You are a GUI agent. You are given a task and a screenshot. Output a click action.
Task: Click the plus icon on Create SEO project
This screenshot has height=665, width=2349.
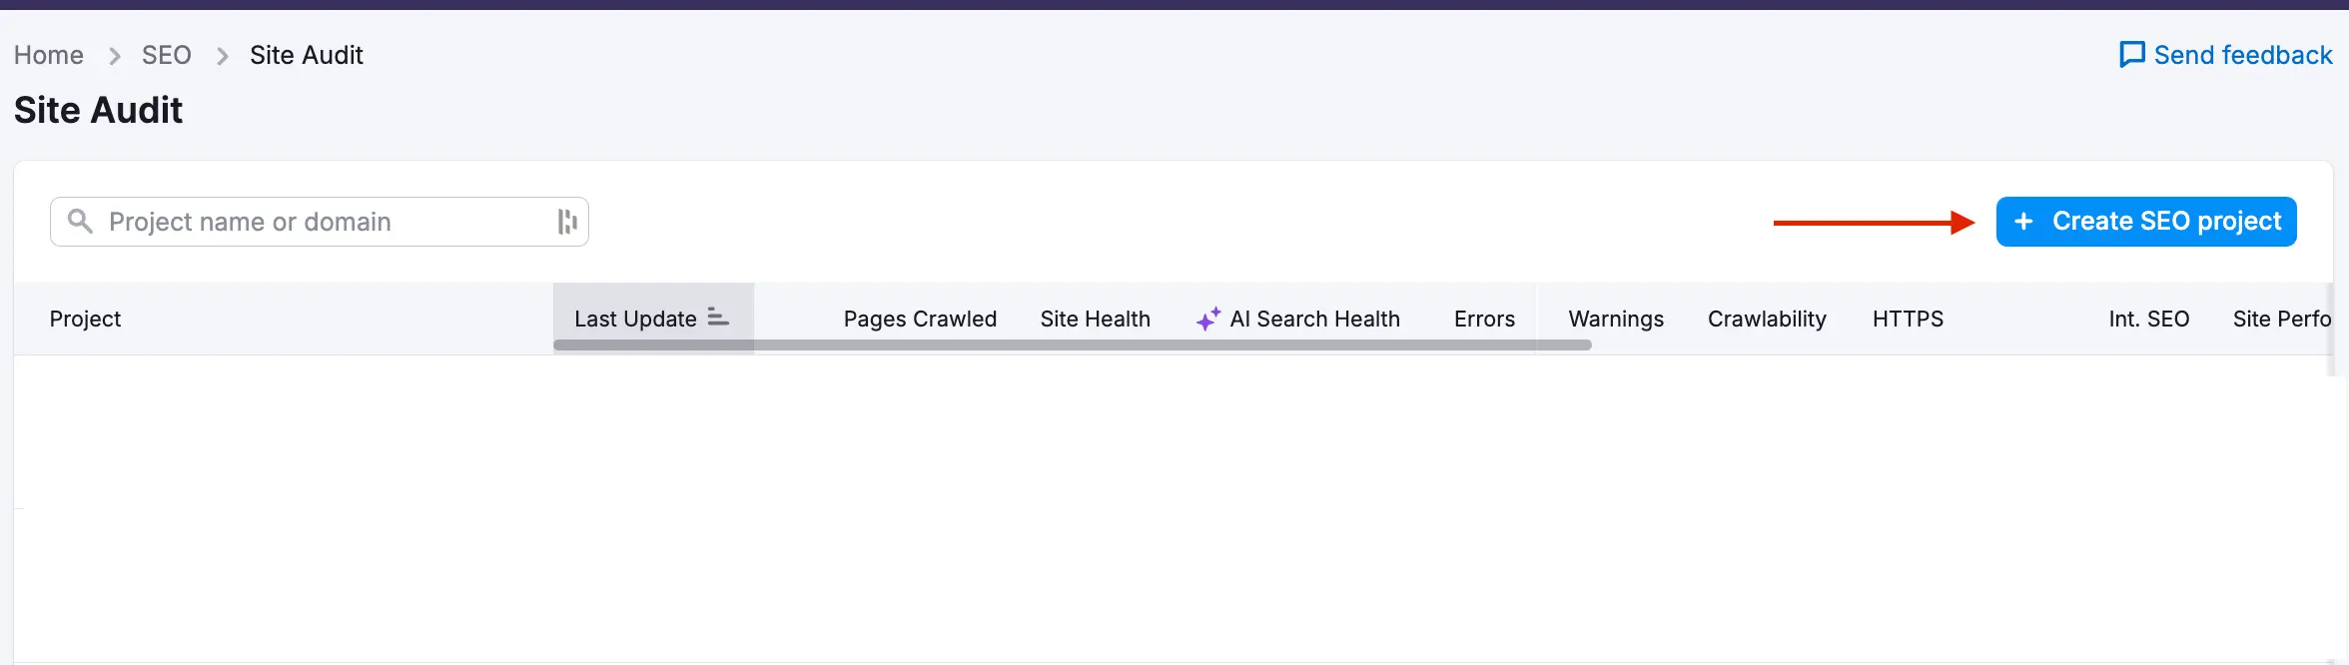coord(2024,222)
